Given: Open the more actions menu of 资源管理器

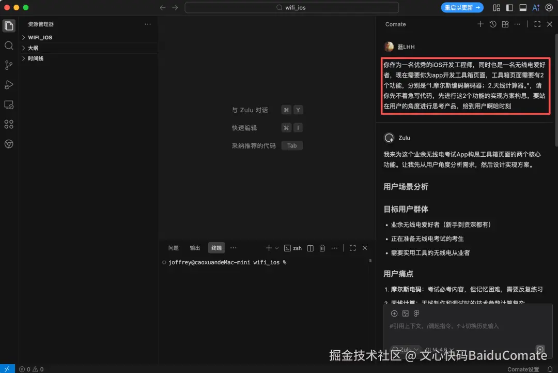Looking at the screenshot, I should pos(148,24).
